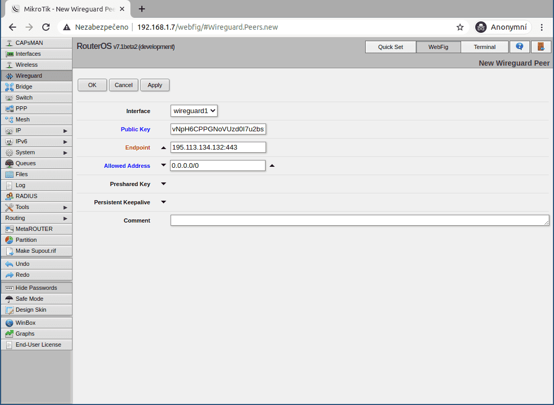Open the PPP section
The height and width of the screenshot is (405, 554).
37,108
